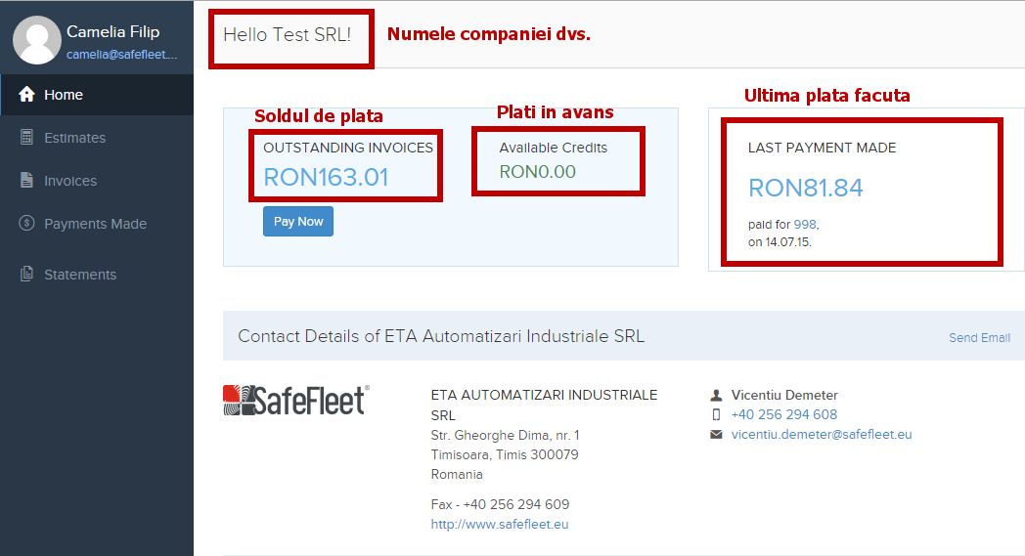Click the Statements pages icon
This screenshot has height=556, width=1025.
click(27, 275)
